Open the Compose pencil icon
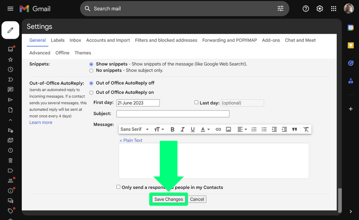The width and height of the screenshot is (359, 220). 10,30
